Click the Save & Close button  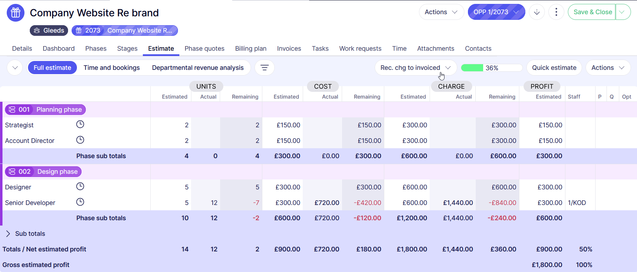tap(592, 12)
